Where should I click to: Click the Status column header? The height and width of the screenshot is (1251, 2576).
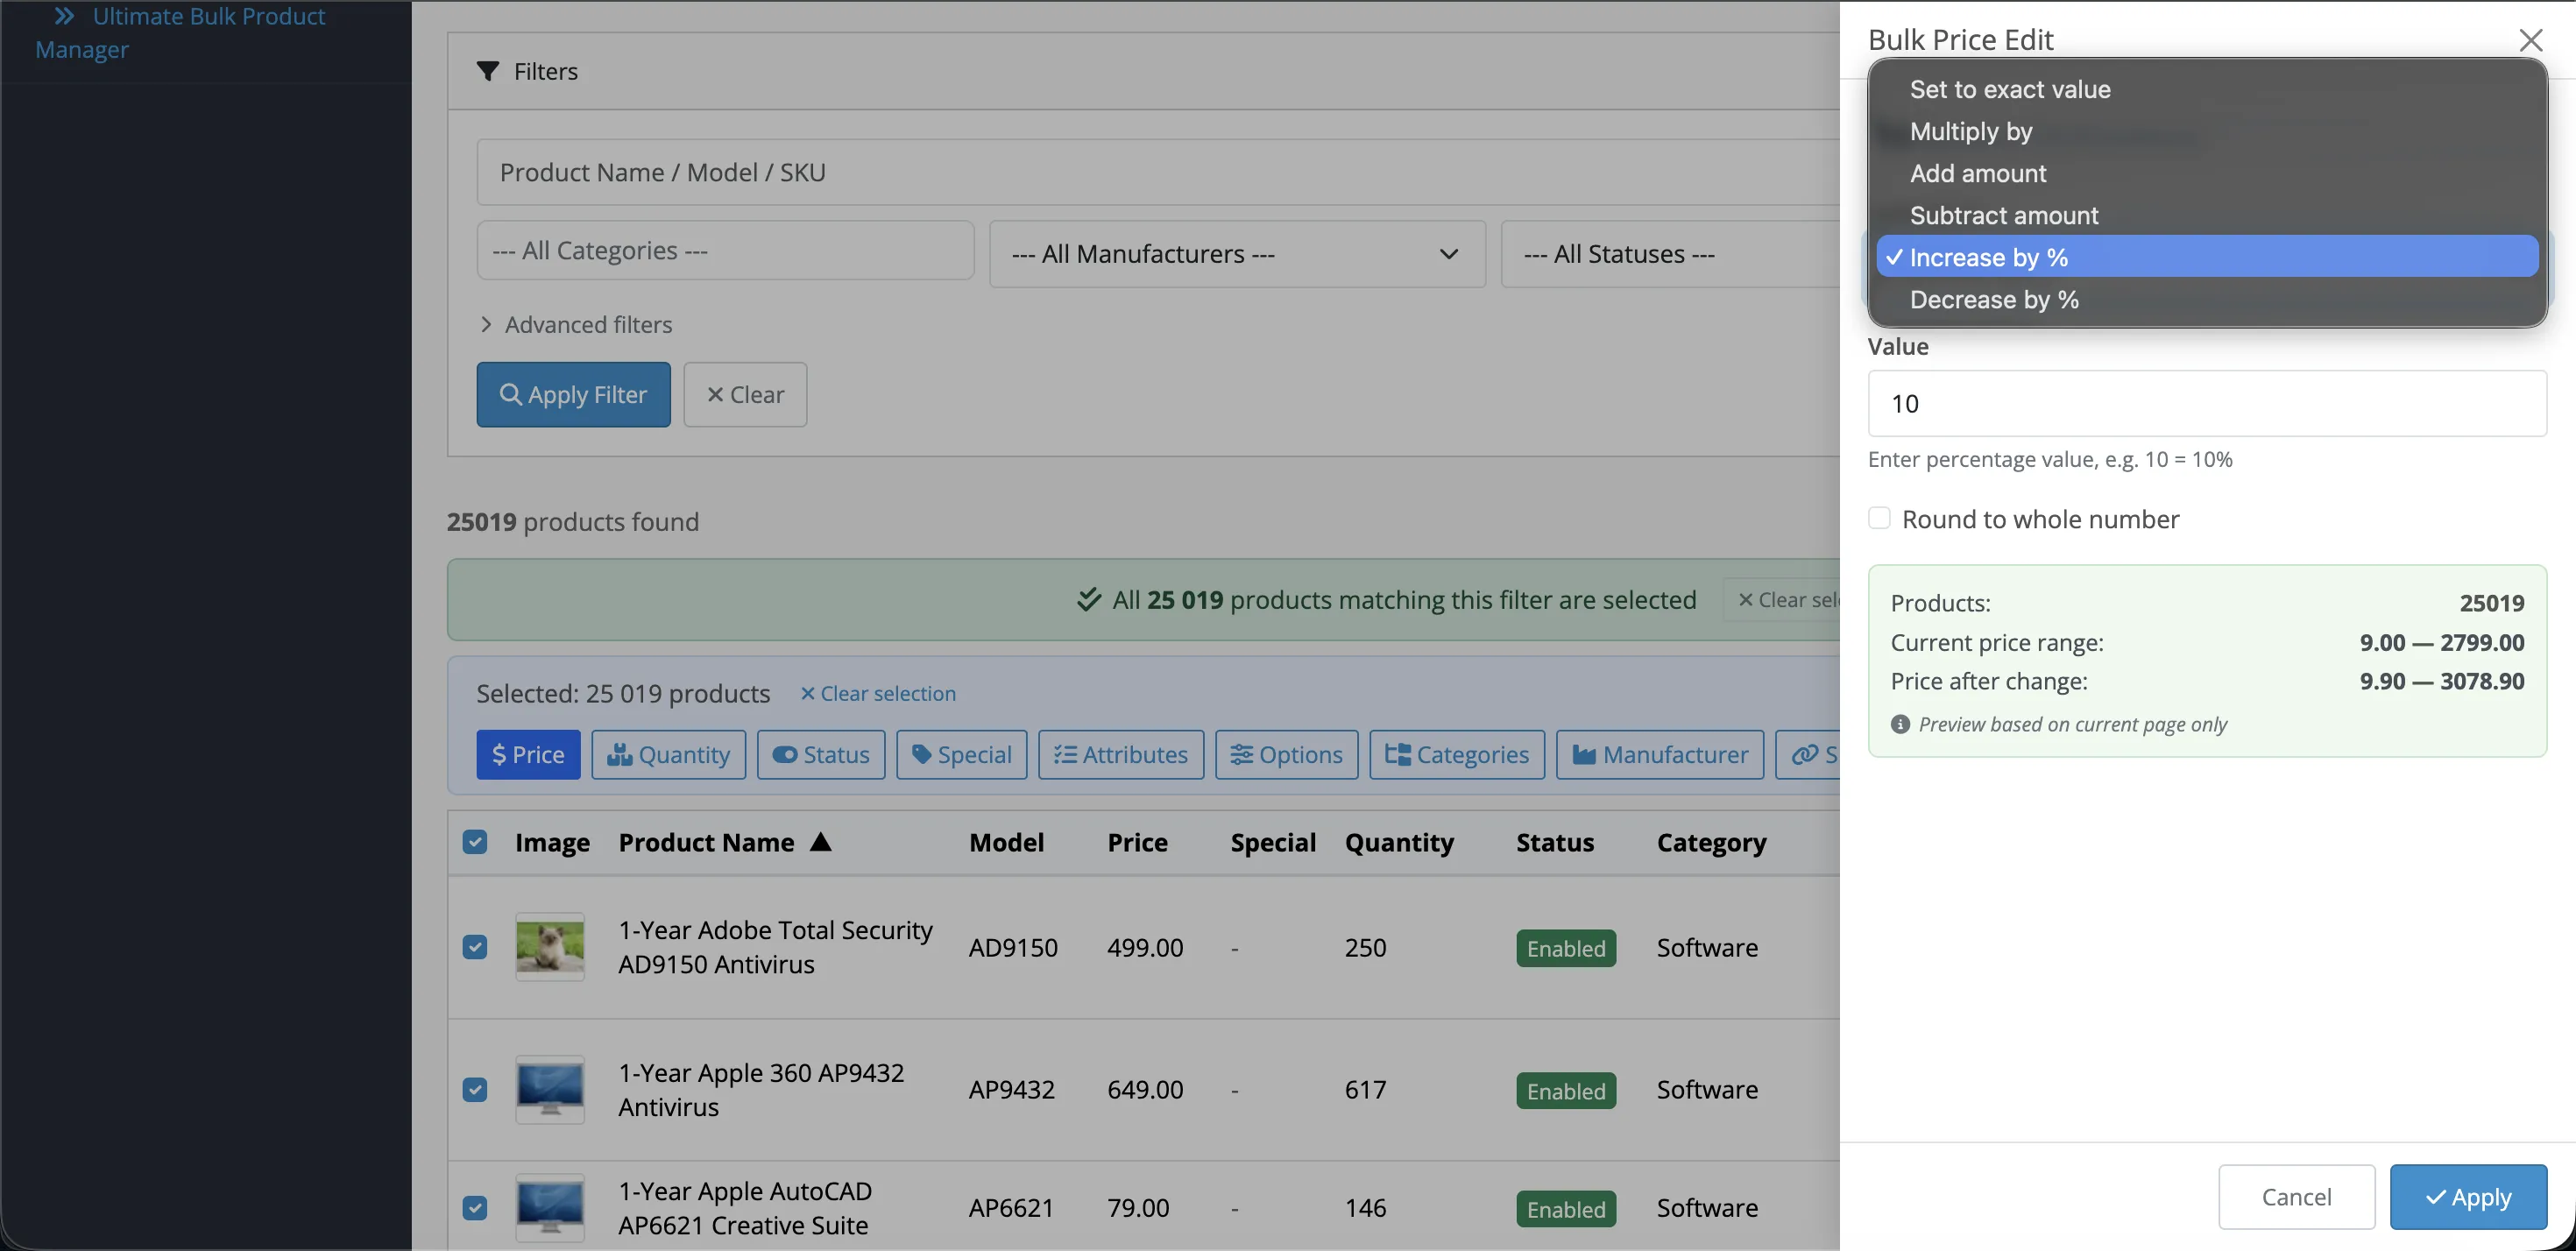1555,842
